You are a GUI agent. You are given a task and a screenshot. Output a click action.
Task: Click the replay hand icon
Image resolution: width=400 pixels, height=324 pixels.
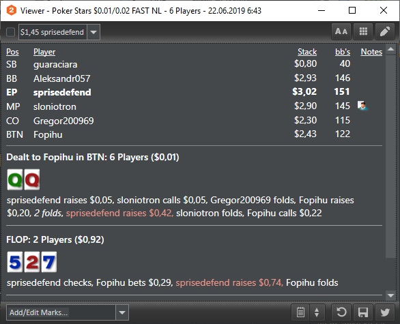coord(341,312)
